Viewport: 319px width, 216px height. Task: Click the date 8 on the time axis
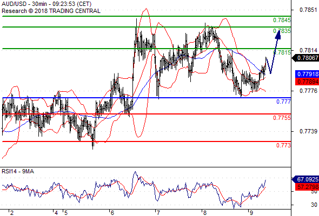[x=205, y=213]
